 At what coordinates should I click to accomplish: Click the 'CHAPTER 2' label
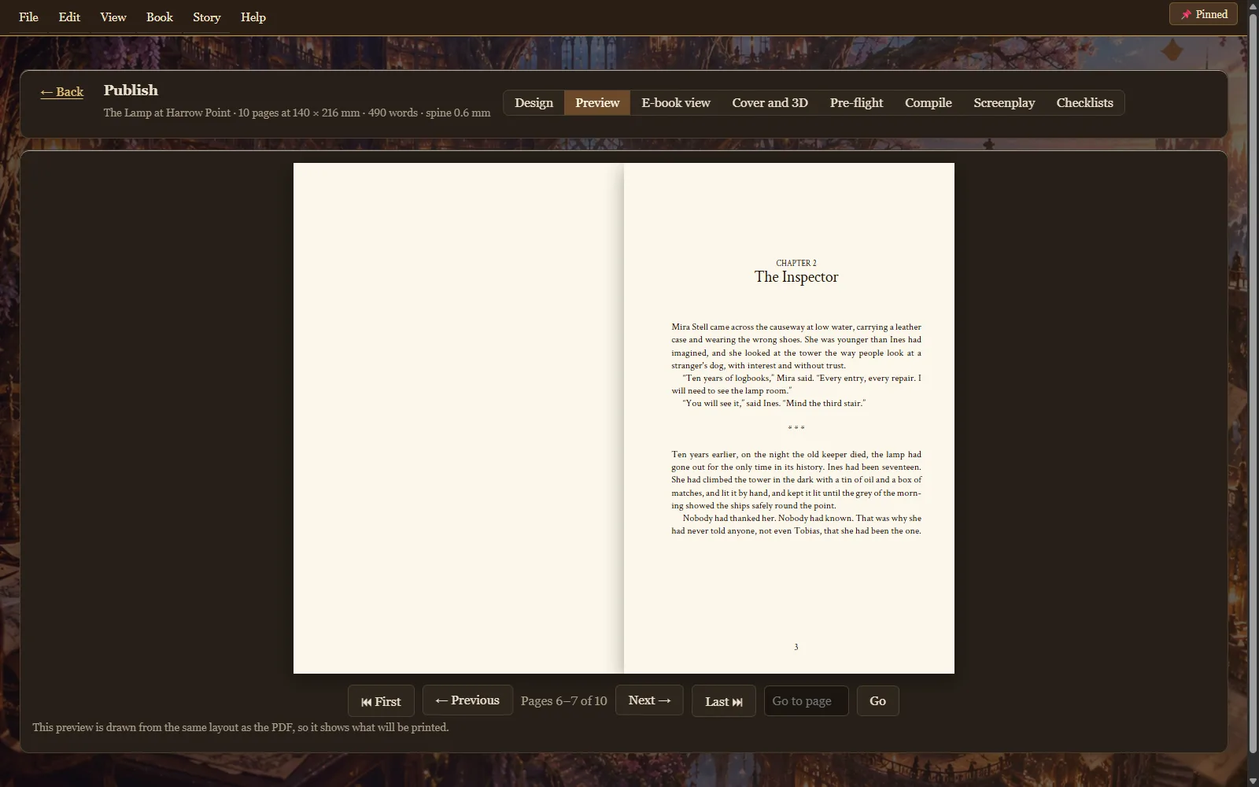click(796, 263)
